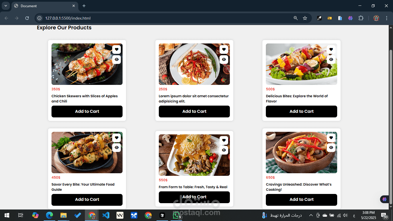
Task: Add Delicious Bites product to cart
Action: click(x=302, y=111)
